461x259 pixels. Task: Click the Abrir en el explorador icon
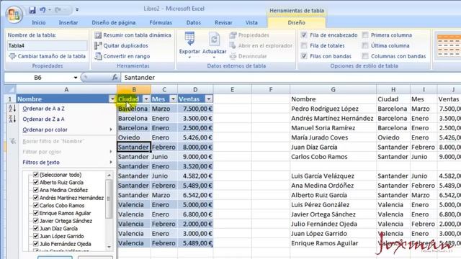point(233,46)
